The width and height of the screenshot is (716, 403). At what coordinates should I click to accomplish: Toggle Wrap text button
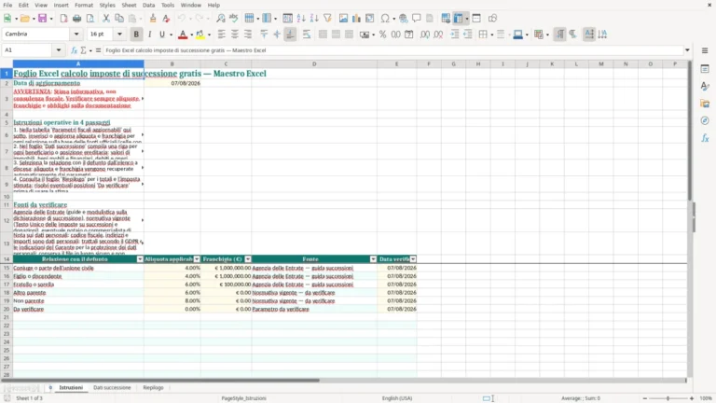coord(307,35)
